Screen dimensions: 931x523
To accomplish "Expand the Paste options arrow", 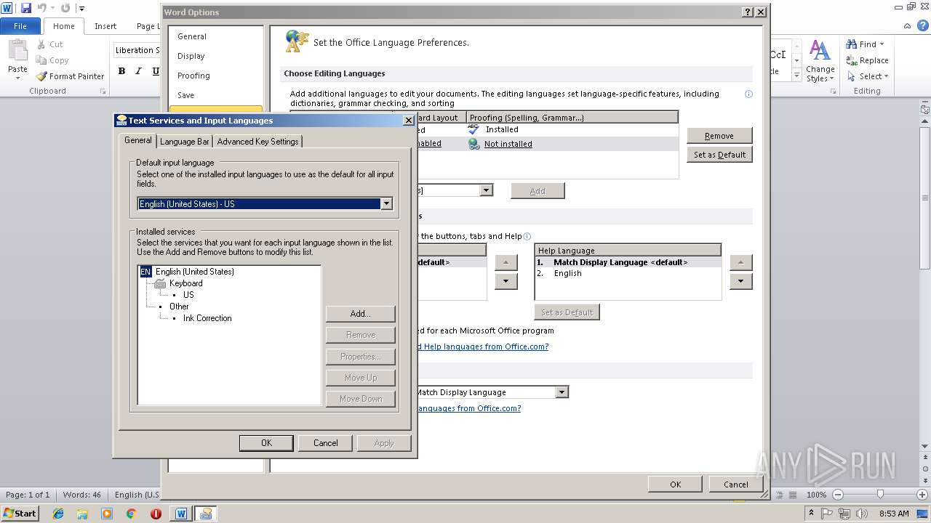I will tap(17, 78).
